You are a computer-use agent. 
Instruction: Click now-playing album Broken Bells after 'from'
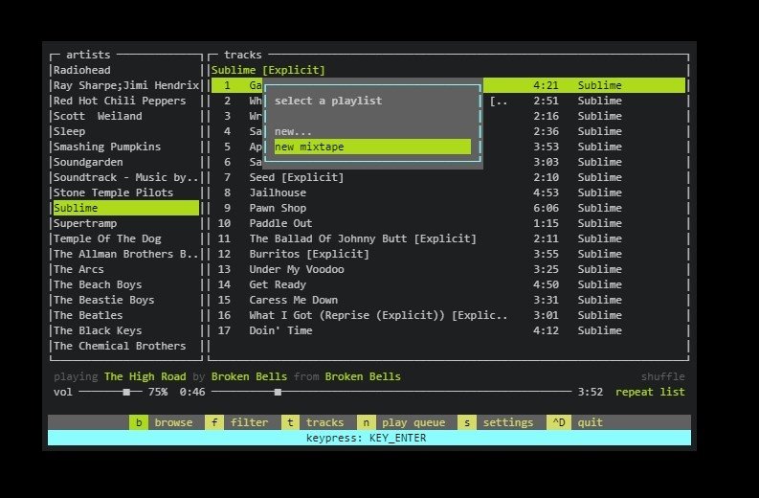click(363, 376)
